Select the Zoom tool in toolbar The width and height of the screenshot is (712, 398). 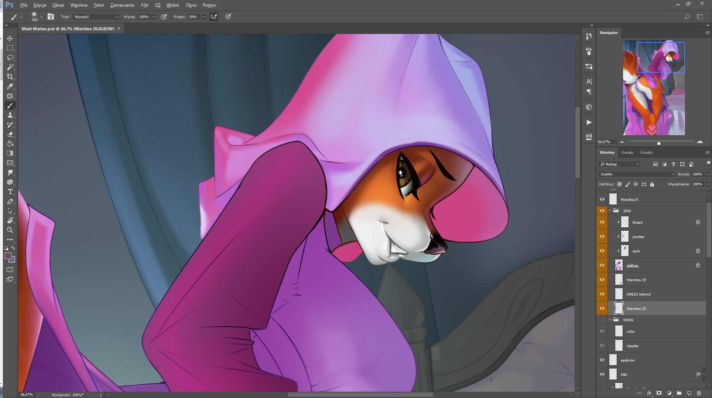point(10,230)
